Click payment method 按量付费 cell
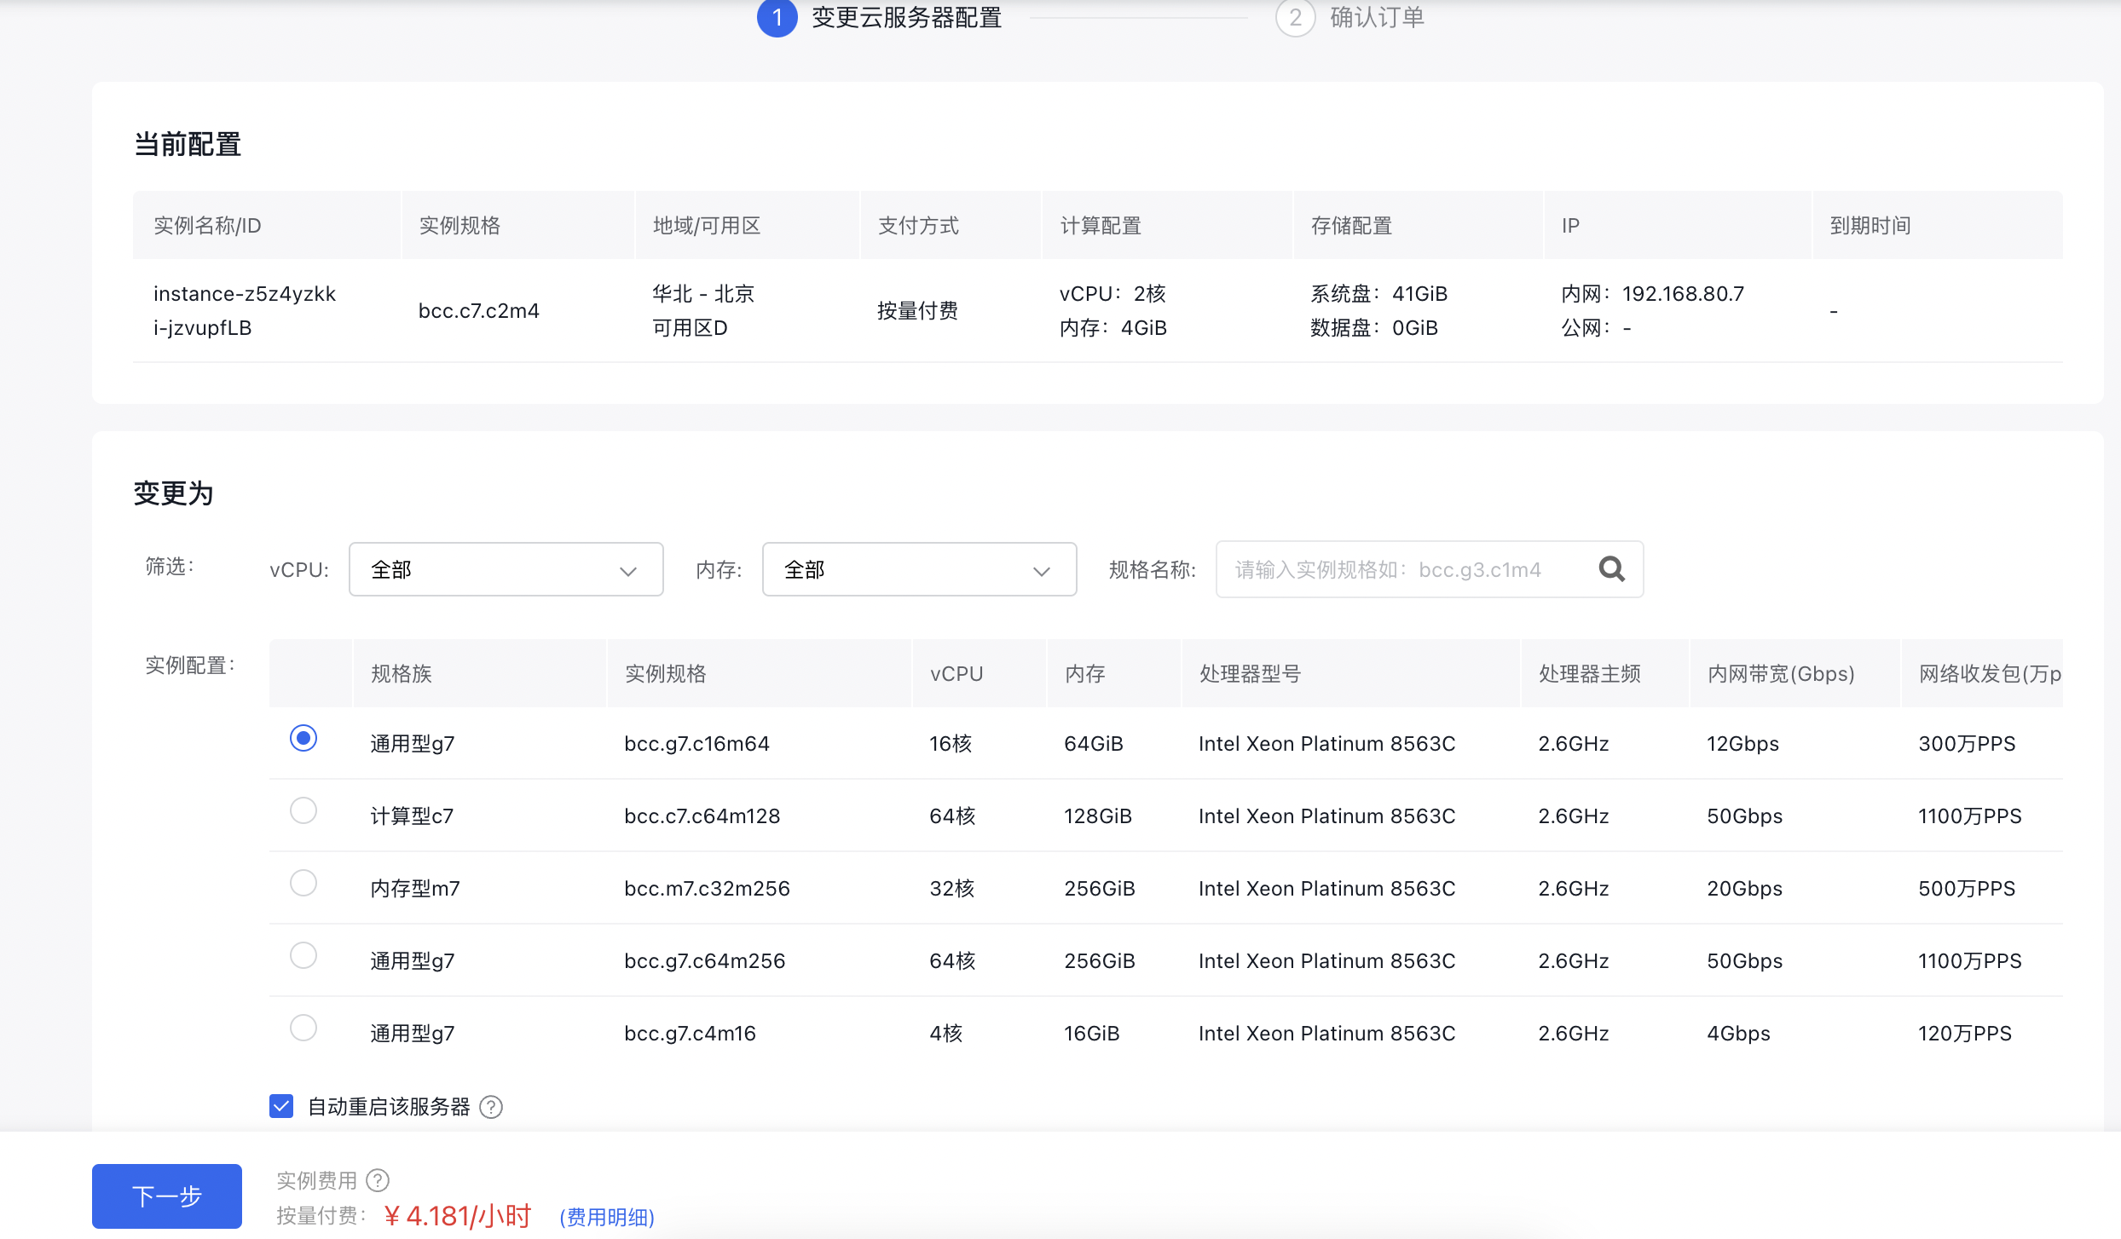This screenshot has width=2121, height=1239. (918, 311)
